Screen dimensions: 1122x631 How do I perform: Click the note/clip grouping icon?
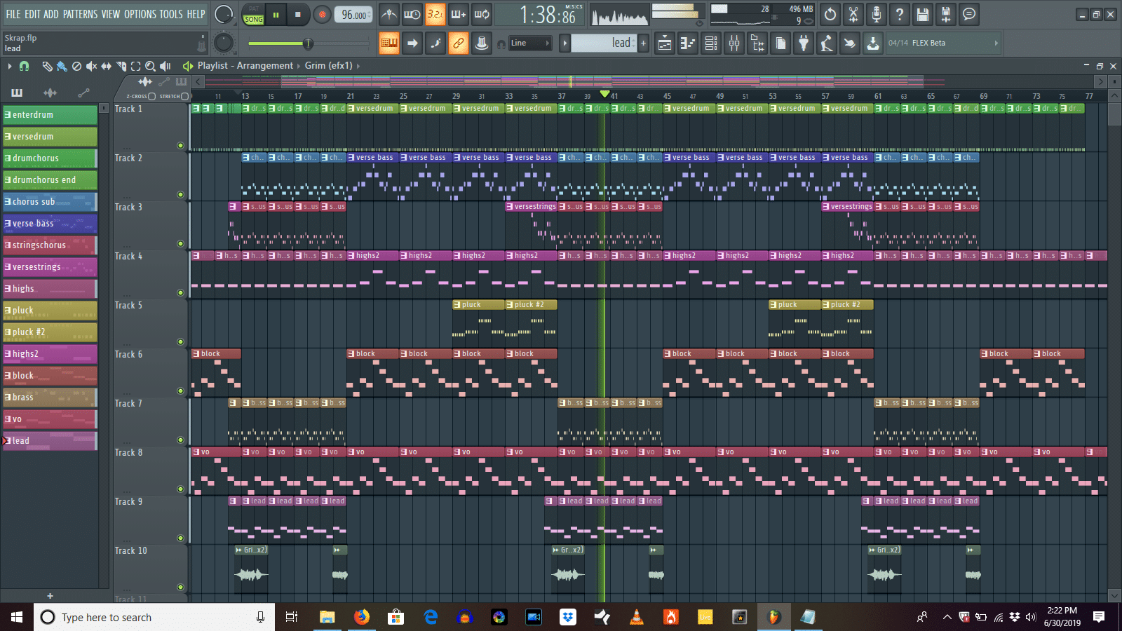click(482, 43)
